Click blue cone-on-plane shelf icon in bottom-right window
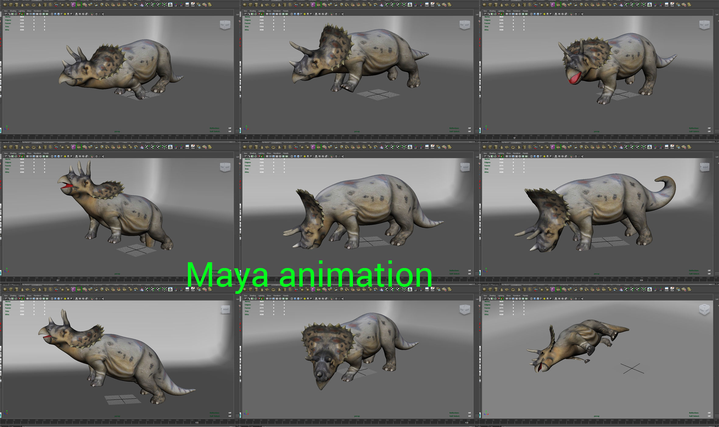The height and width of the screenshot is (427, 719). [621, 289]
